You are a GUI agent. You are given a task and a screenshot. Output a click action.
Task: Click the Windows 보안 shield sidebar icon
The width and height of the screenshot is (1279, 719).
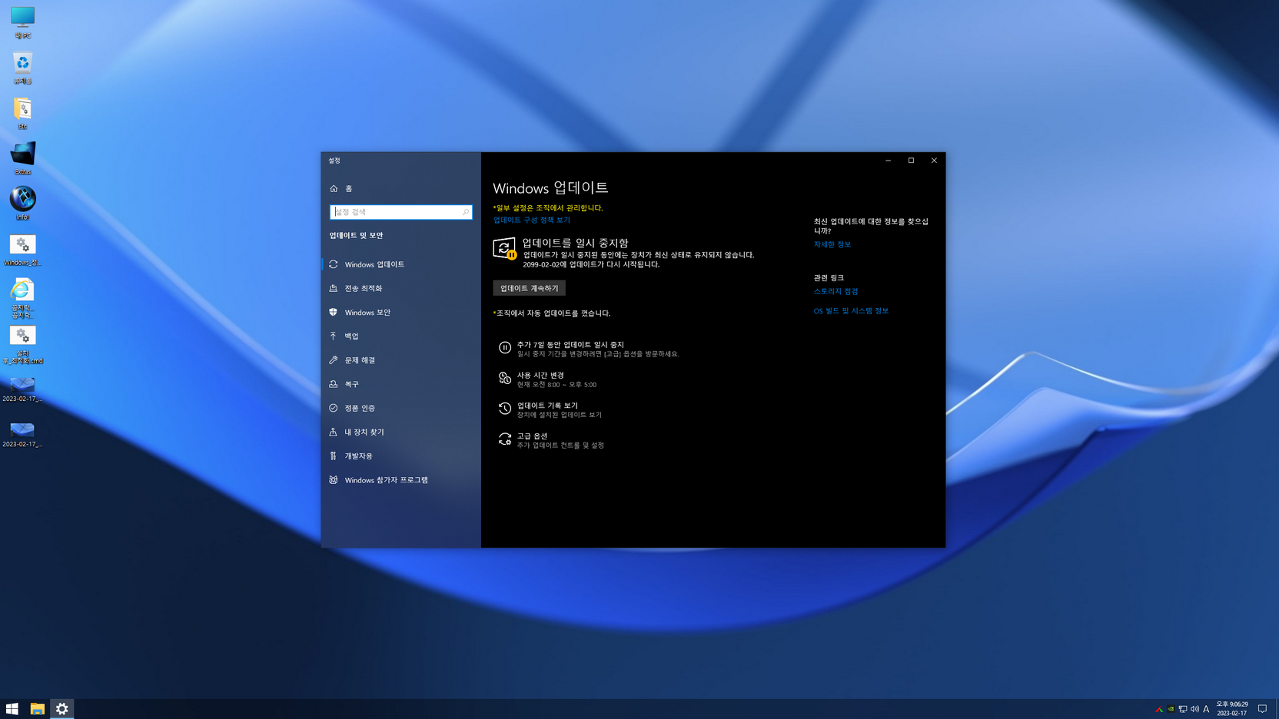[334, 313]
